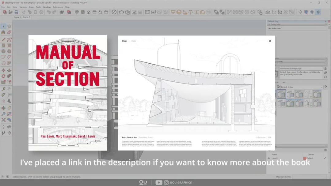Select the Rectangle tool
The height and width of the screenshot is (186, 331).
click(x=3, y=45)
